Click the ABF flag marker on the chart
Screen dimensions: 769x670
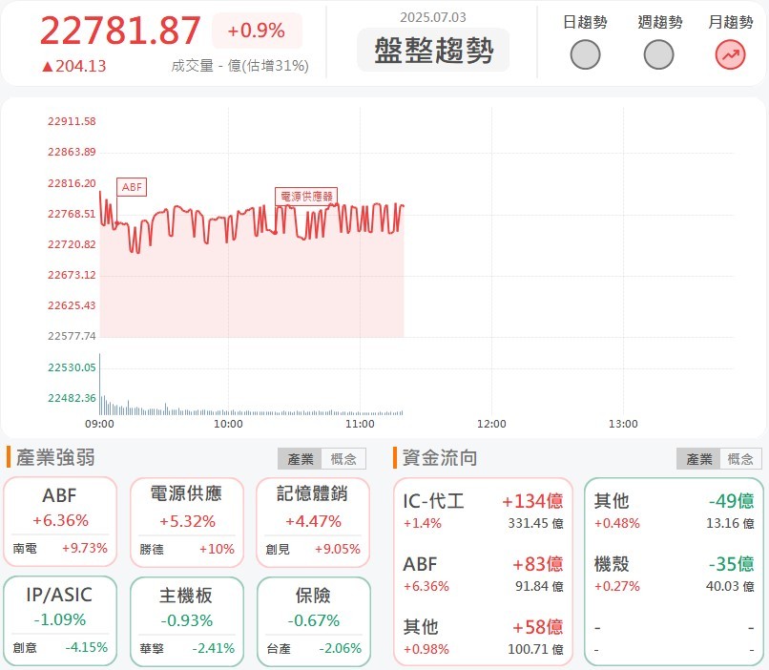point(131,187)
